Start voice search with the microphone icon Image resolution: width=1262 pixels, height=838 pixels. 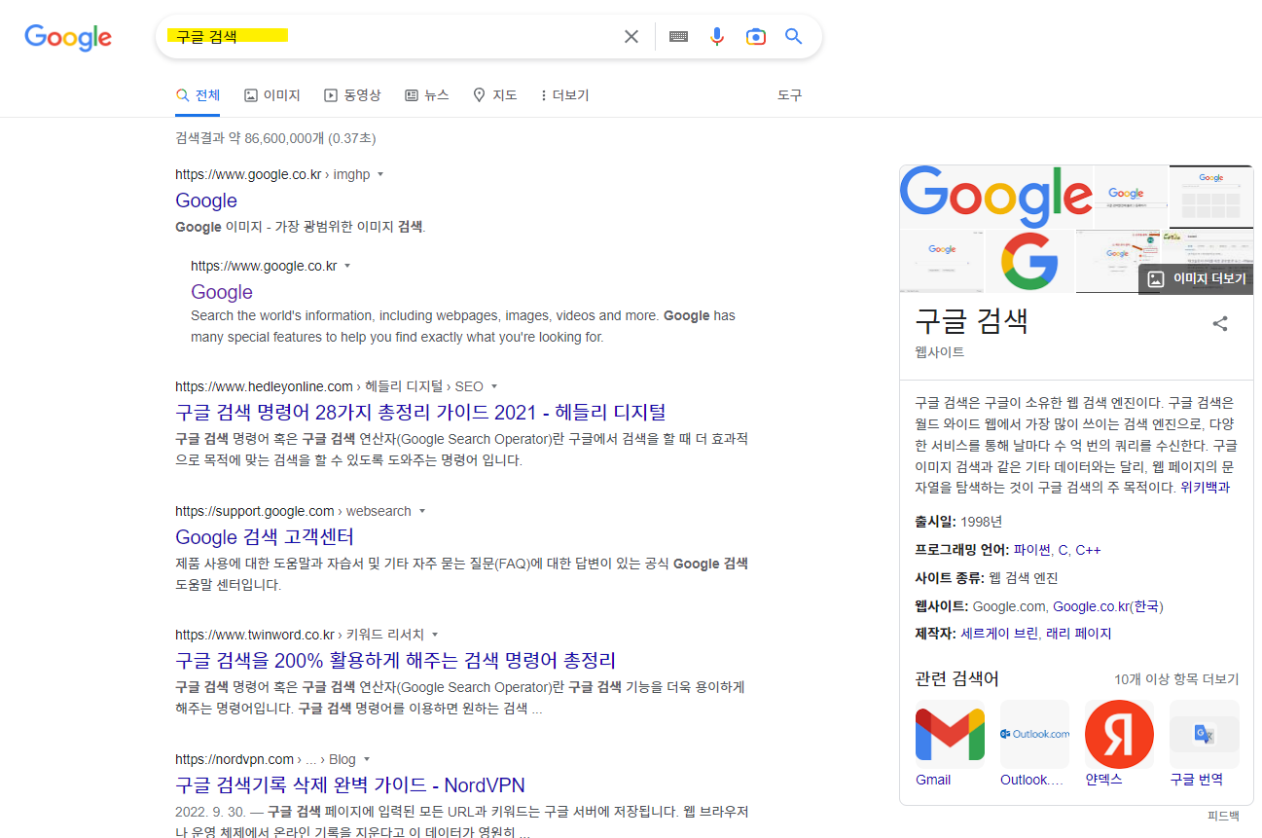[x=717, y=36]
